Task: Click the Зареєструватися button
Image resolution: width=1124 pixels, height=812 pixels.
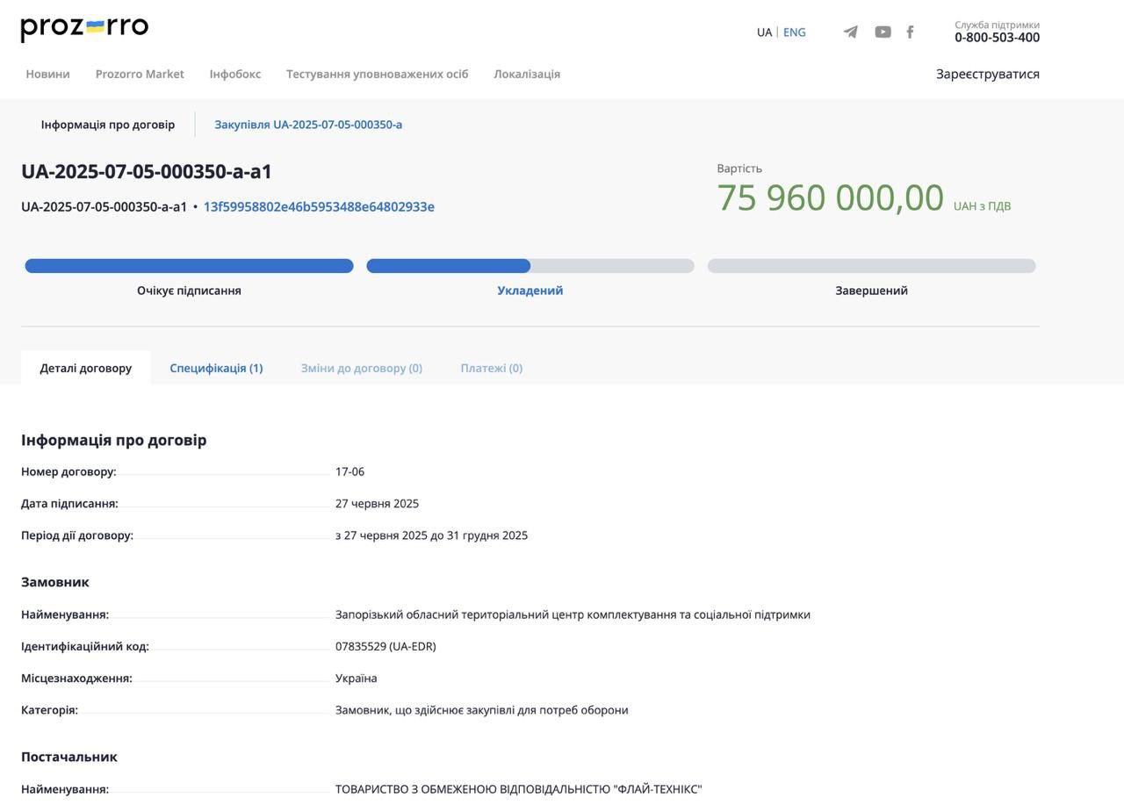Action: [988, 74]
